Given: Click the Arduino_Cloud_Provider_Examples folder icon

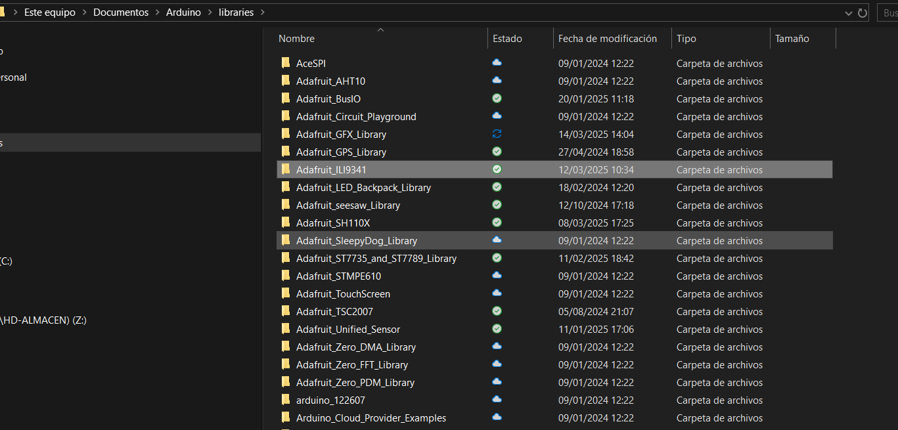Looking at the screenshot, I should [286, 418].
